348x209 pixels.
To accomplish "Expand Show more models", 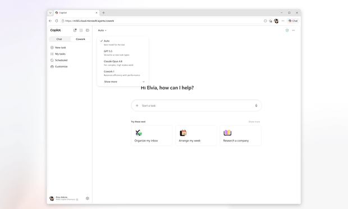I will 124,81.
